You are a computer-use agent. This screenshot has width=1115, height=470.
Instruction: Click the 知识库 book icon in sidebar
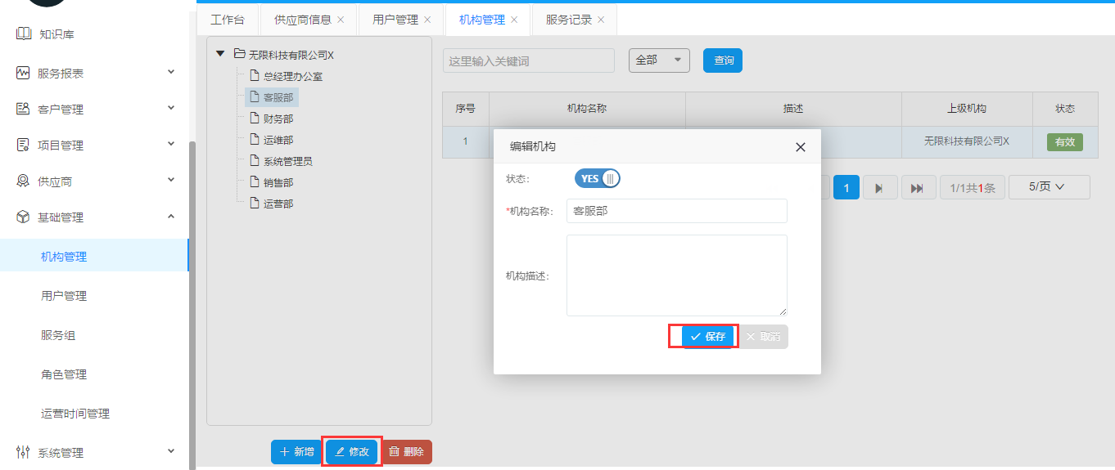(23, 34)
